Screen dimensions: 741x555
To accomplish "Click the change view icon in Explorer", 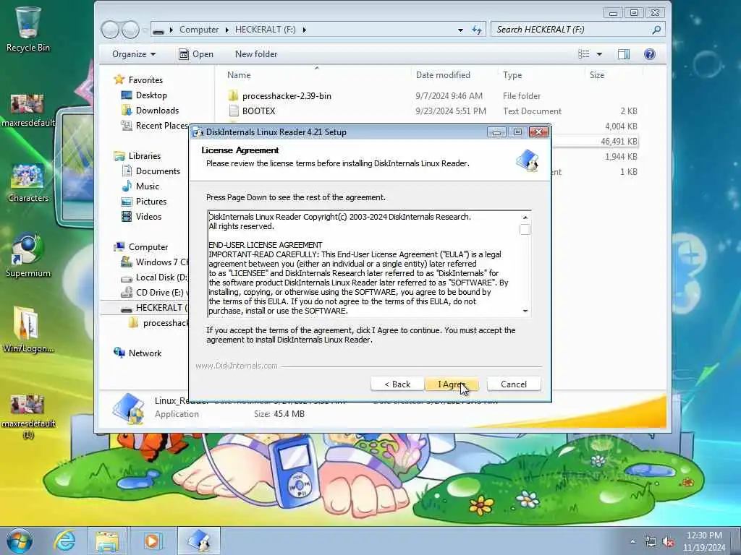I will [x=584, y=54].
